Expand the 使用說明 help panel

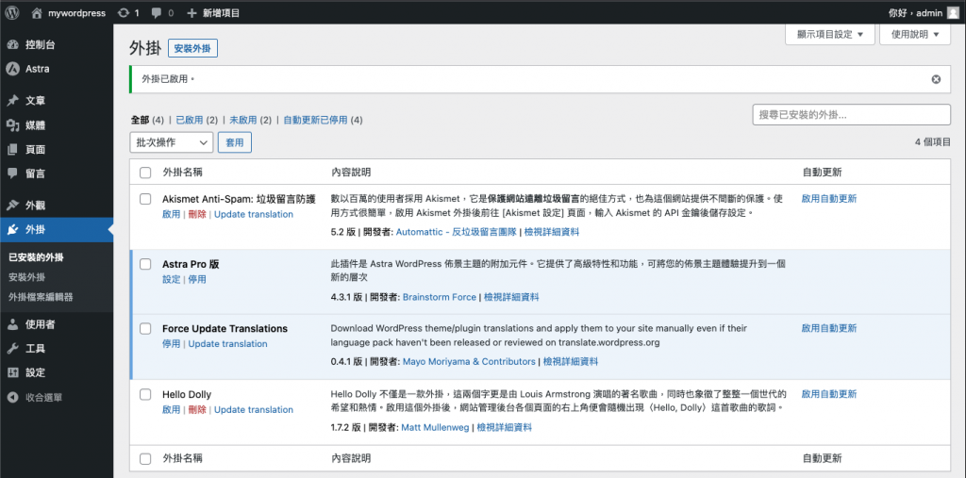tap(915, 35)
